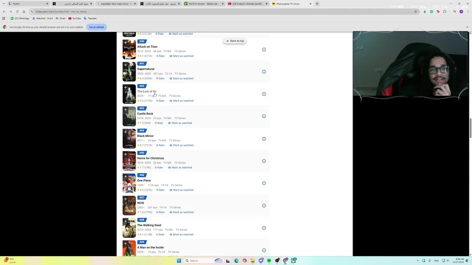Open Chrome three-dot menu
Viewport: 472px width, 265px height.
click(x=467, y=11)
